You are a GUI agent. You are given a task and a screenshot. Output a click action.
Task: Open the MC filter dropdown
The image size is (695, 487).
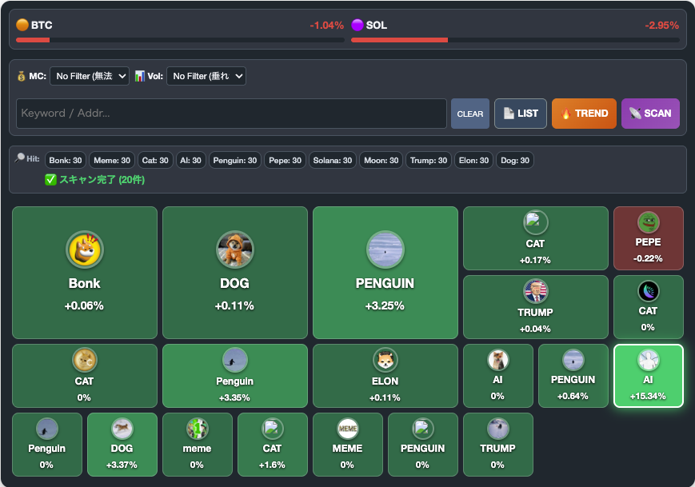(x=90, y=76)
